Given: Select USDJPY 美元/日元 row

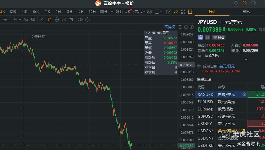Looking at the screenshot, I should [230, 124].
